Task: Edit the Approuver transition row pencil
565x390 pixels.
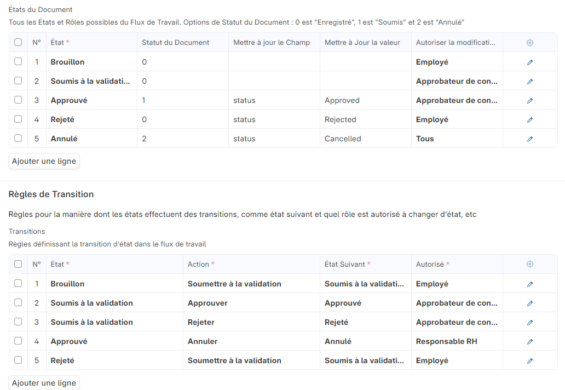Action: 529,303
